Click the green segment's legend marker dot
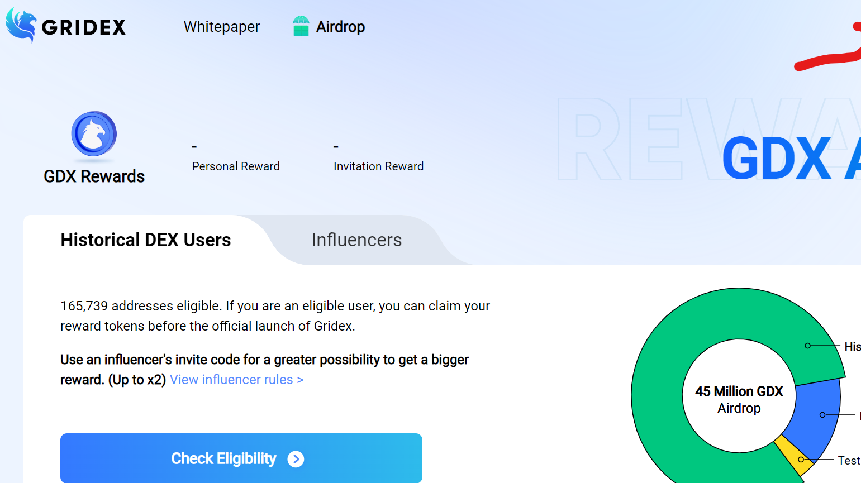This screenshot has height=483, width=861. point(807,346)
